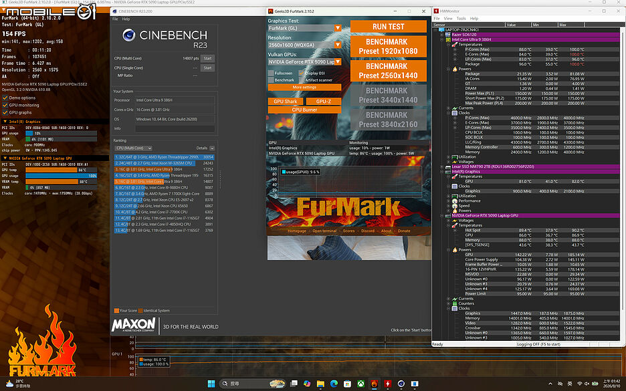Click Lexar SSD drive icon in HWMonitor
This screenshot has height=391, width=626.
pos(448,167)
